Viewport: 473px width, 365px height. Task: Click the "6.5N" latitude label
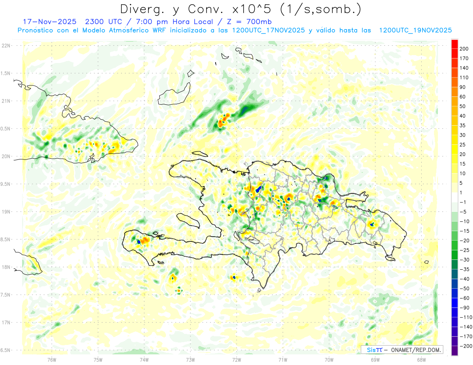[x=6, y=350]
